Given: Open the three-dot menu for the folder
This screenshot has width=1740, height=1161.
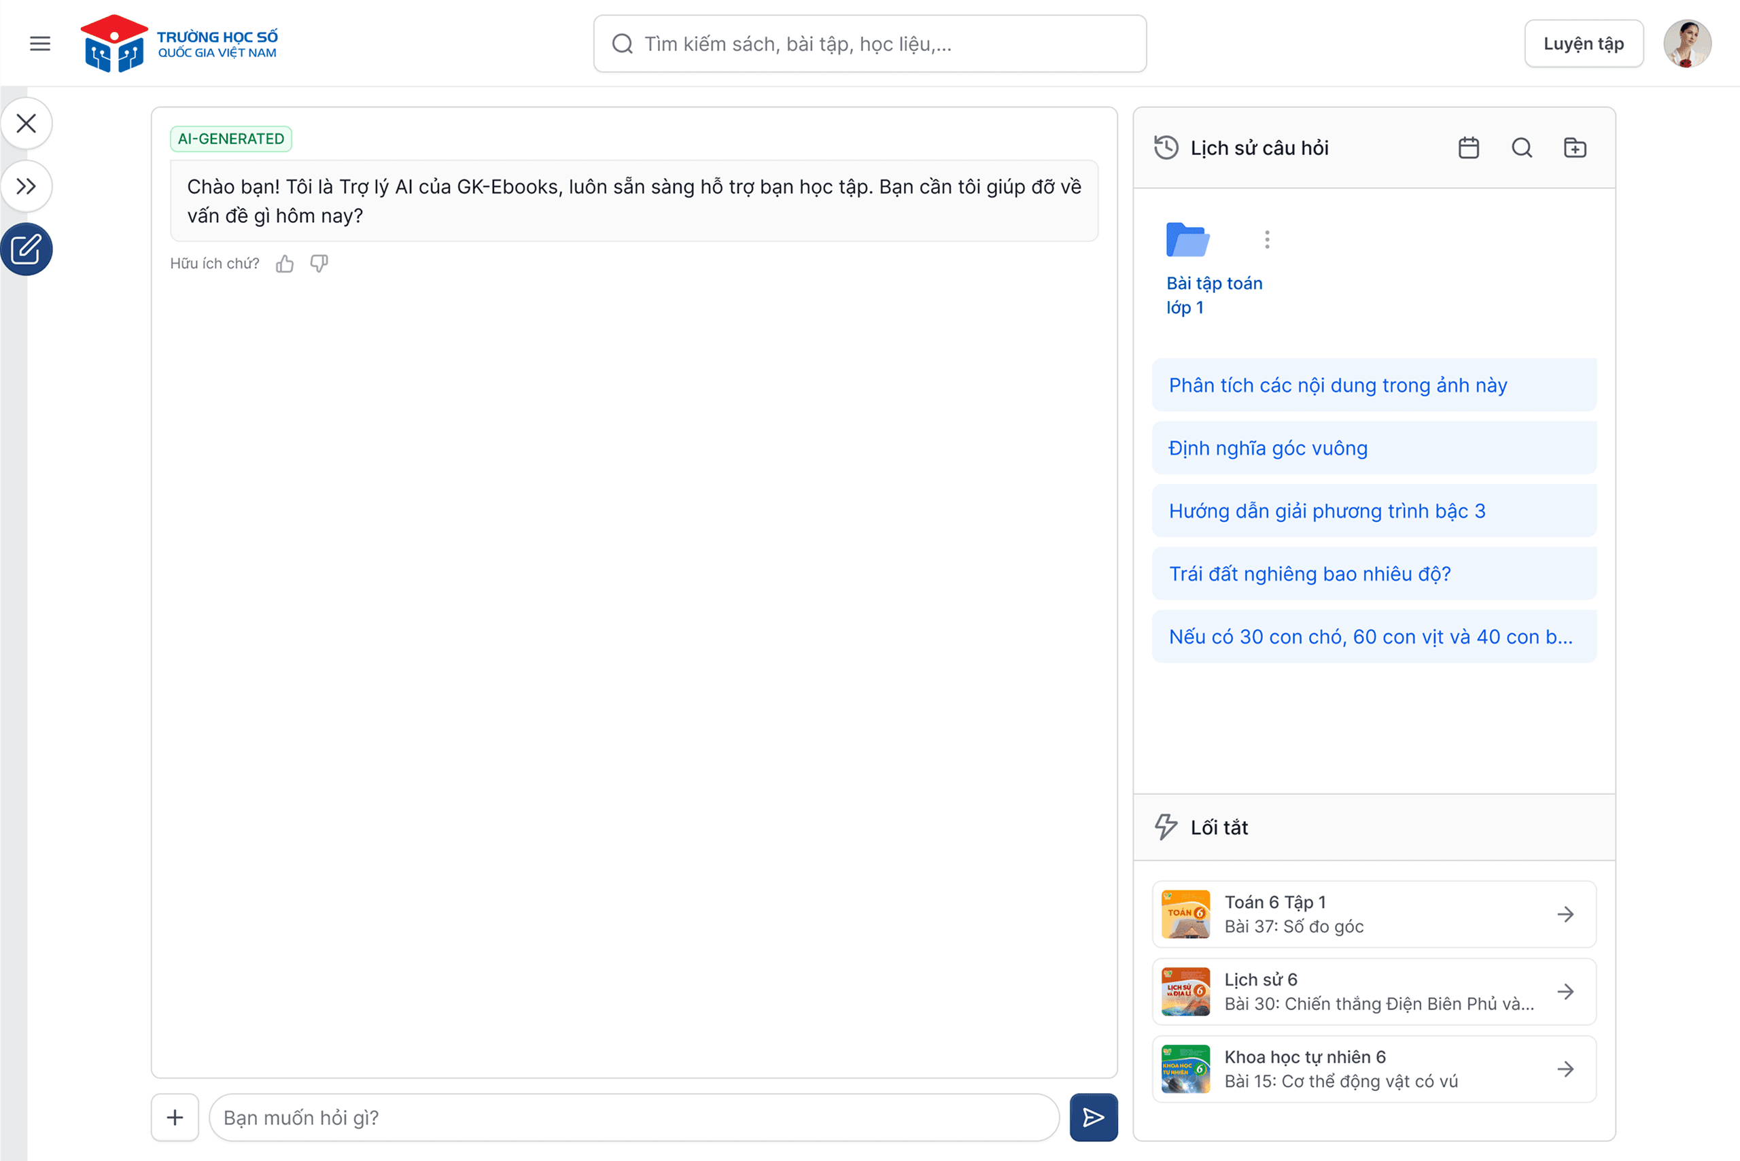Looking at the screenshot, I should click(1267, 239).
